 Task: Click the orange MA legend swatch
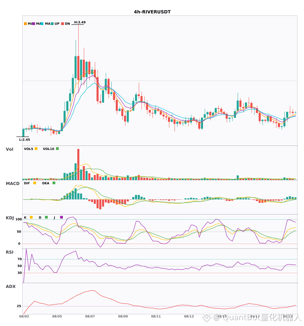point(25,24)
